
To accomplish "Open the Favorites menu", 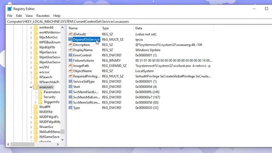I will [x=43, y=16].
